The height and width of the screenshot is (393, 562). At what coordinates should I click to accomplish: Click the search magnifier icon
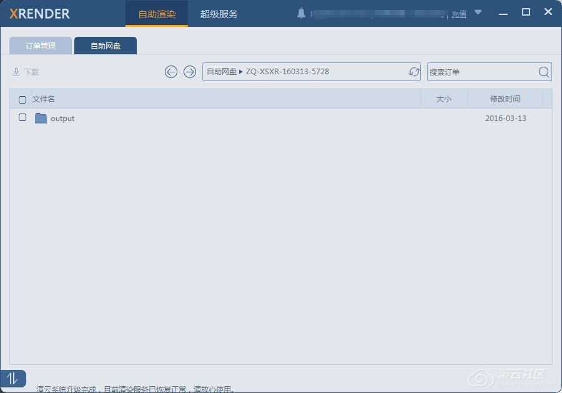(544, 72)
